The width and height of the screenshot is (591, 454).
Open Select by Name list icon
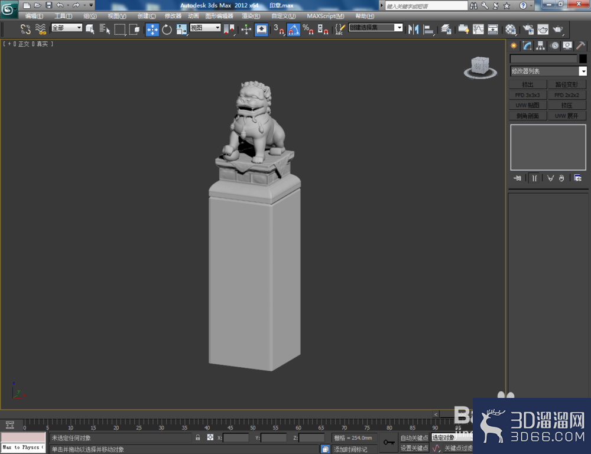pos(105,29)
